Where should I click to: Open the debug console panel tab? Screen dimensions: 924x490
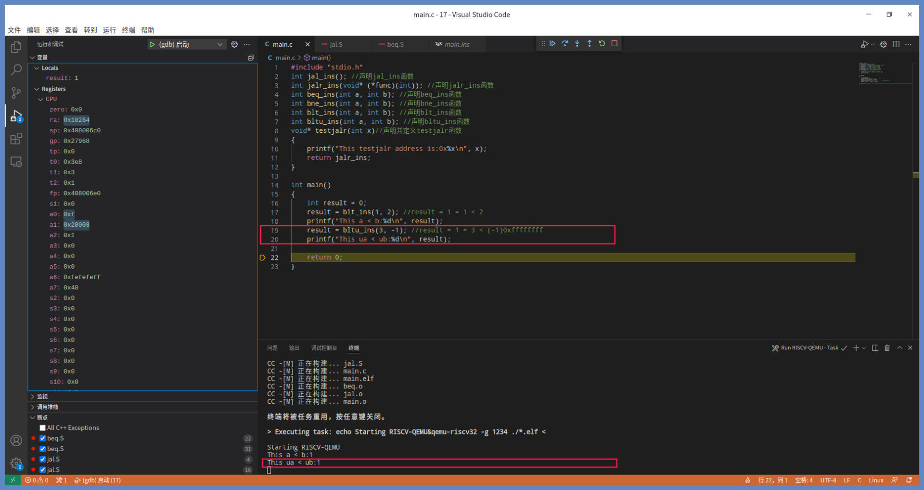coord(324,348)
